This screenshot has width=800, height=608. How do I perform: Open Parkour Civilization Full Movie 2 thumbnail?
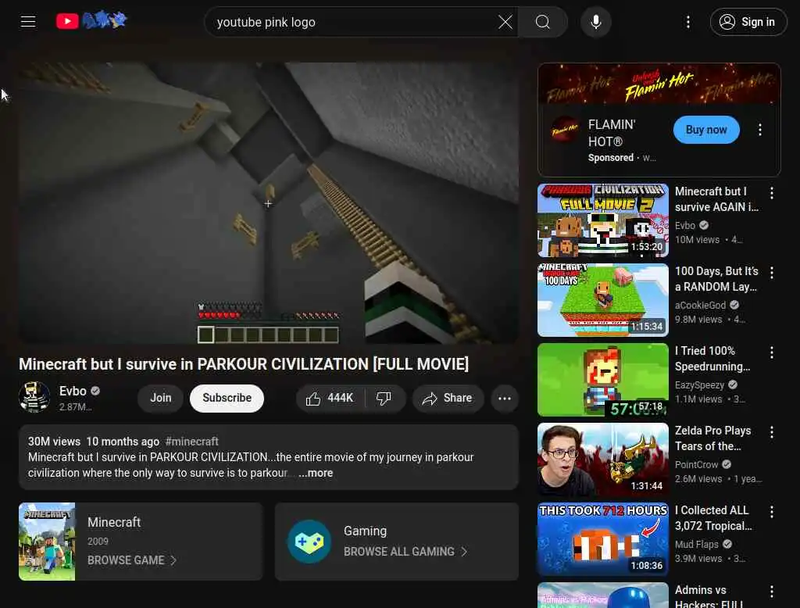click(x=602, y=220)
